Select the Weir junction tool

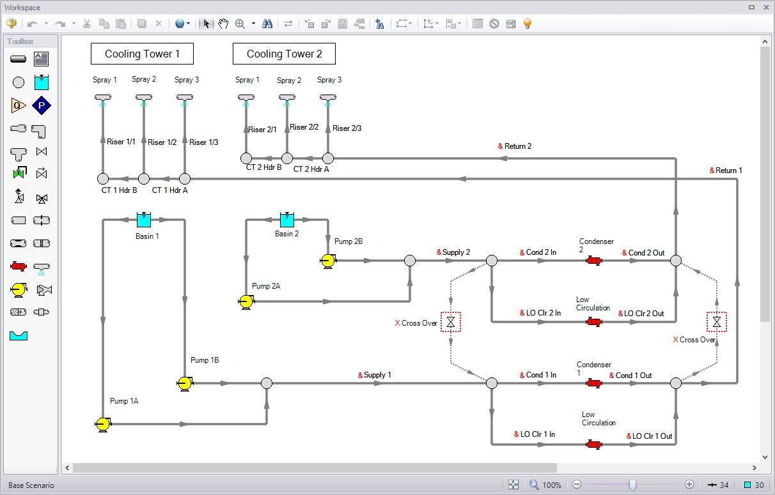(19, 335)
